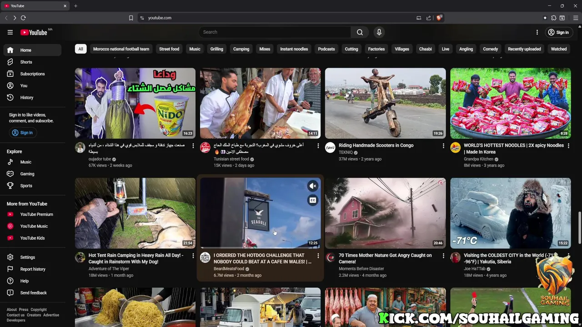Image resolution: width=582 pixels, height=327 pixels.
Task: Click Brave shields icon in address bar
Action: coord(439,18)
